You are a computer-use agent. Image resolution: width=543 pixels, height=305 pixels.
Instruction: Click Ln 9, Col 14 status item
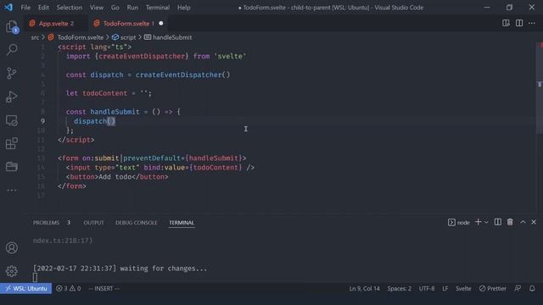pos(364,288)
